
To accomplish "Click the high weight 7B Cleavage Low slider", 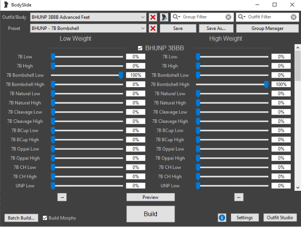I will click(x=232, y=112).
